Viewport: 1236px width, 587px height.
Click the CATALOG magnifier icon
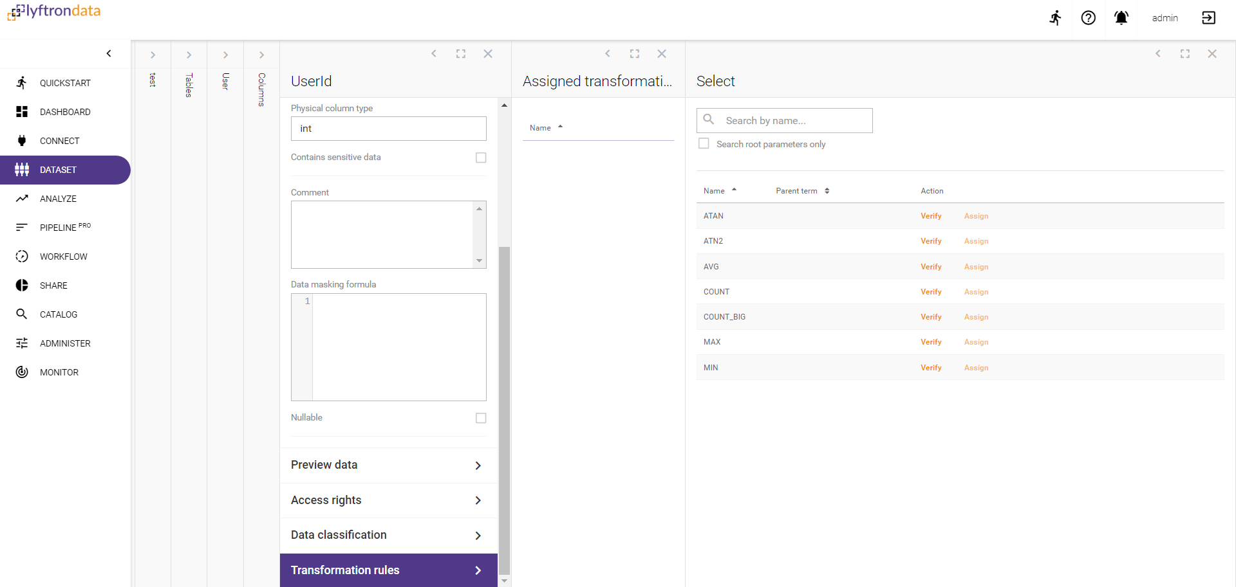tap(22, 314)
